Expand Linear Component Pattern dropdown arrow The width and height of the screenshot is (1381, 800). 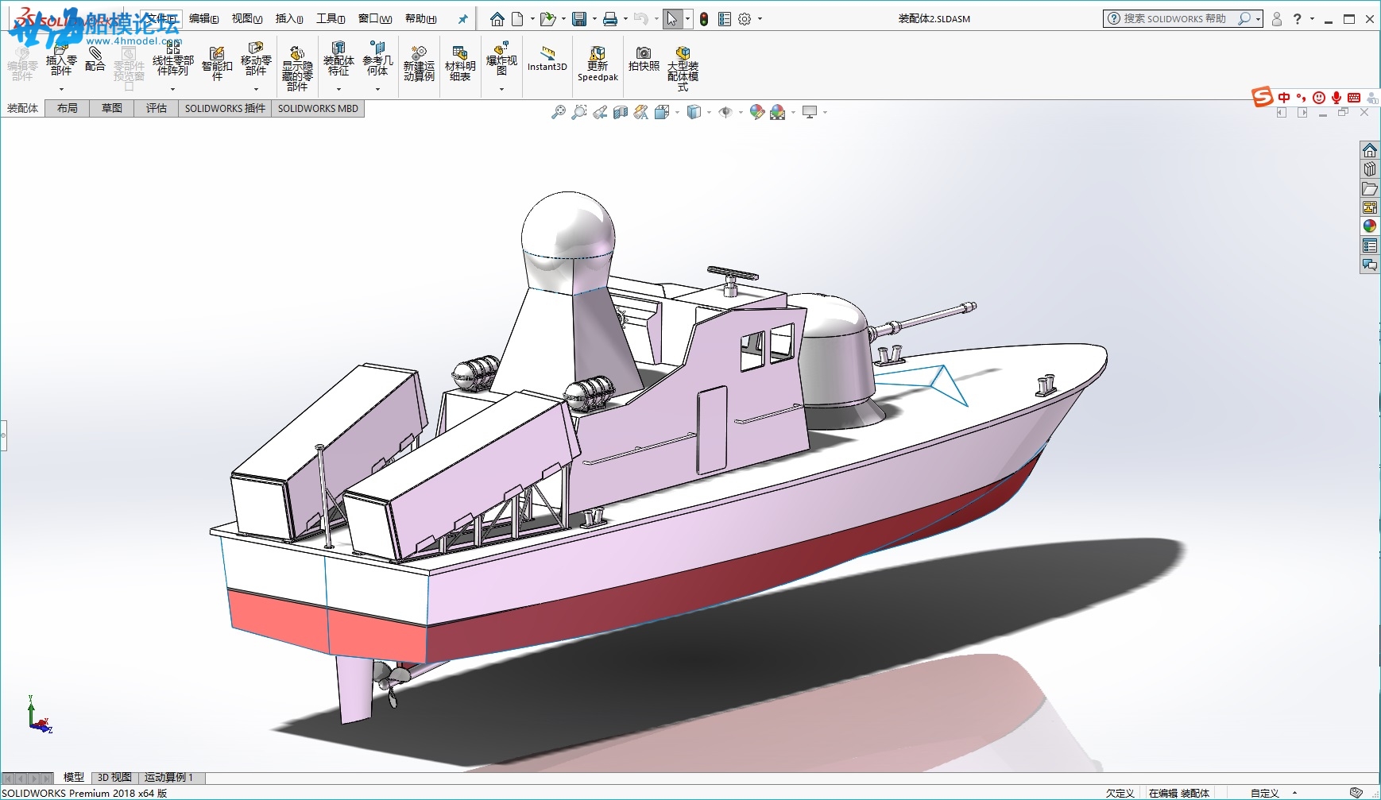[173, 89]
